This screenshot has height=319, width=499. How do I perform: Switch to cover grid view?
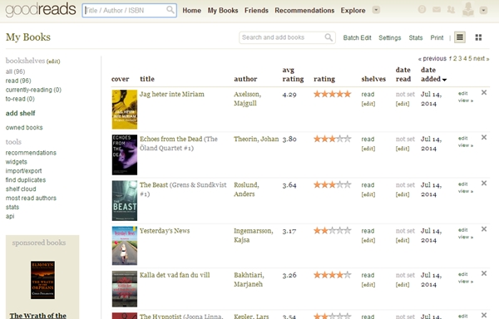478,37
